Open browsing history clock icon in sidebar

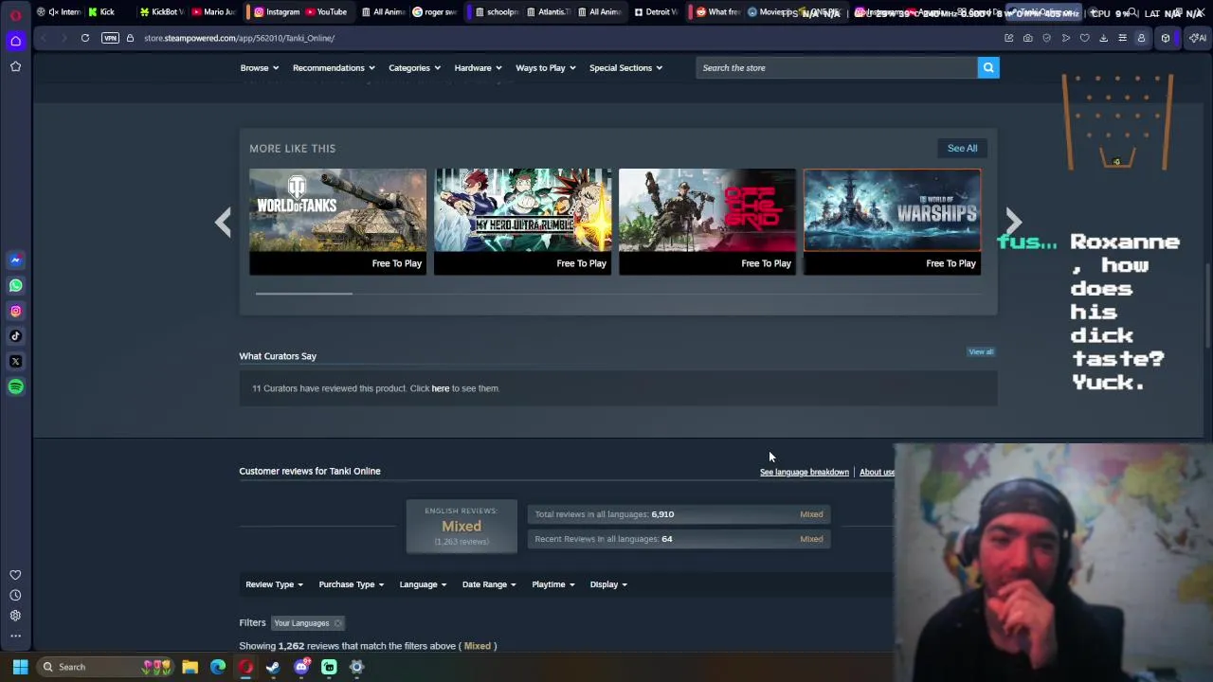[15, 595]
